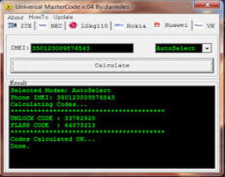Open the HowTo menu
This screenshot has height=177, width=225.
point(39,17)
